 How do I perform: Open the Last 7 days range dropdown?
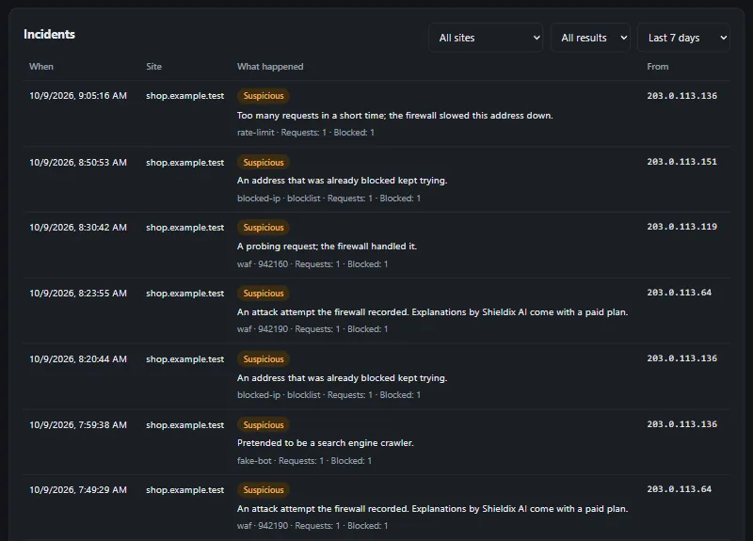pyautogui.click(x=683, y=38)
